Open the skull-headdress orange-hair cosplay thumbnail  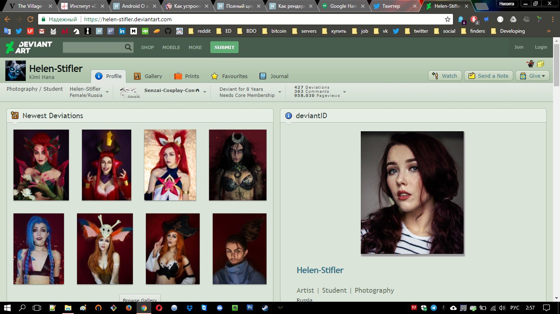coord(105,249)
